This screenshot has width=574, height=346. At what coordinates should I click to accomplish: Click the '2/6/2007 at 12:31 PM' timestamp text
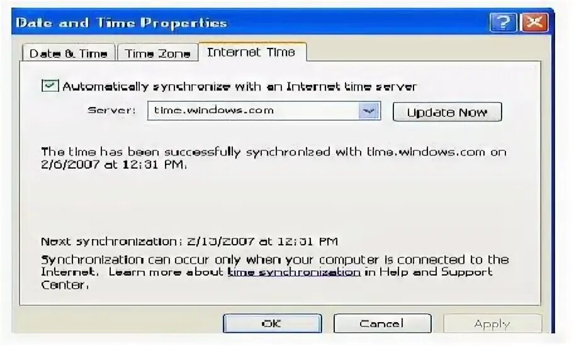[x=113, y=165]
